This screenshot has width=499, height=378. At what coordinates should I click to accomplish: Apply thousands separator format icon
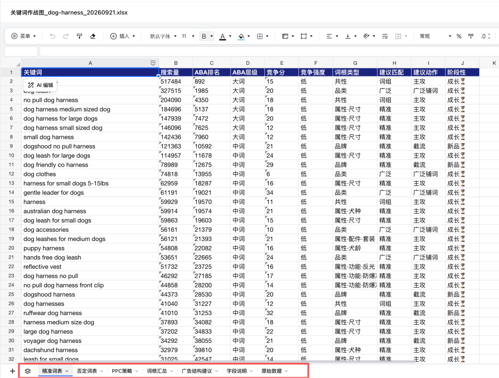click(x=471, y=37)
